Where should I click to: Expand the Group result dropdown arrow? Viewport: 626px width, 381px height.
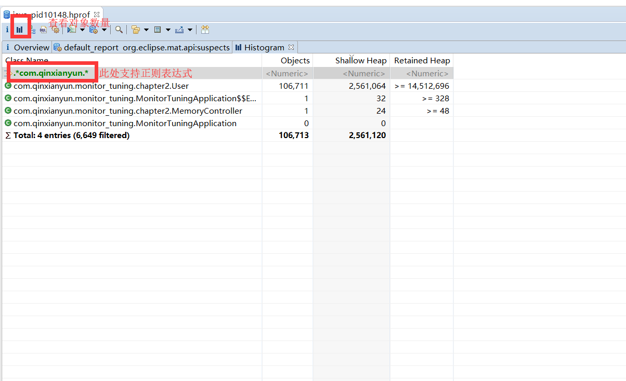click(x=146, y=30)
